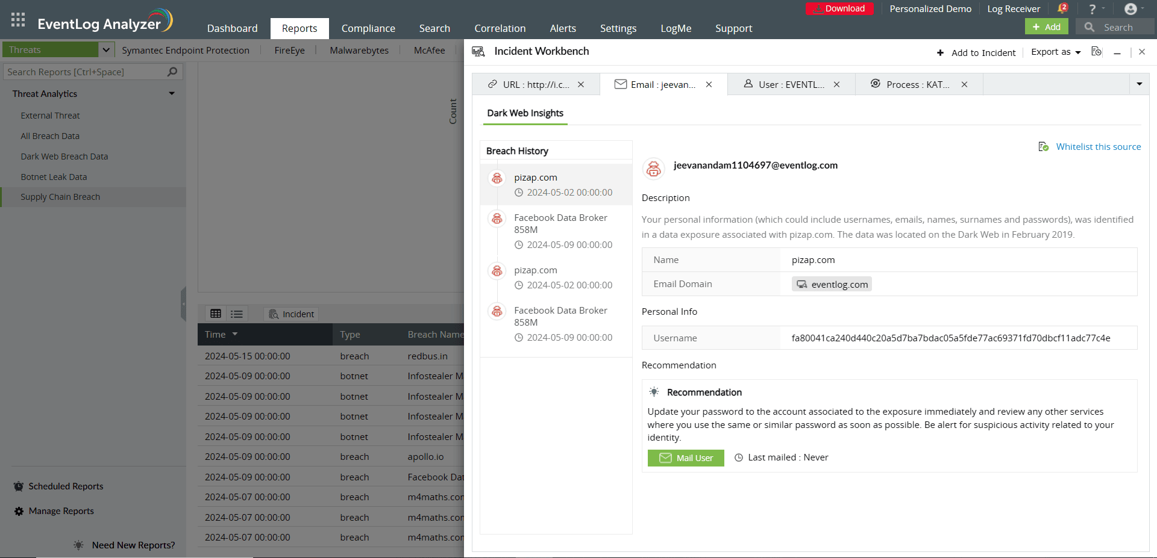Switch to list view icon above results
This screenshot has width=1157, height=558.
click(236, 314)
